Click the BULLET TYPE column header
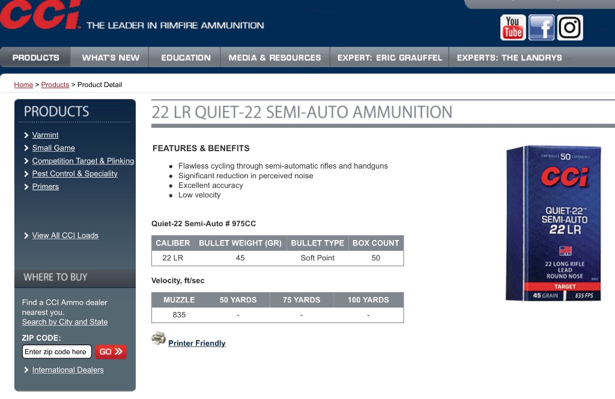Viewport: 615px width, 399px height. [x=317, y=243]
